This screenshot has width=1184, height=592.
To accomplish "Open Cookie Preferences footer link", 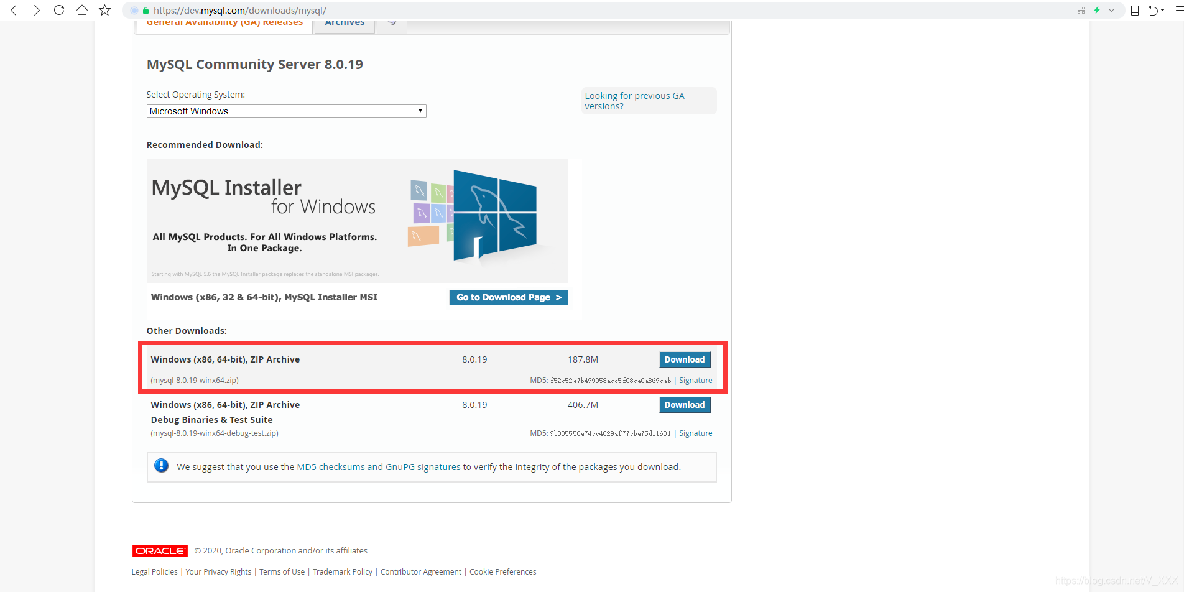I will click(502, 572).
